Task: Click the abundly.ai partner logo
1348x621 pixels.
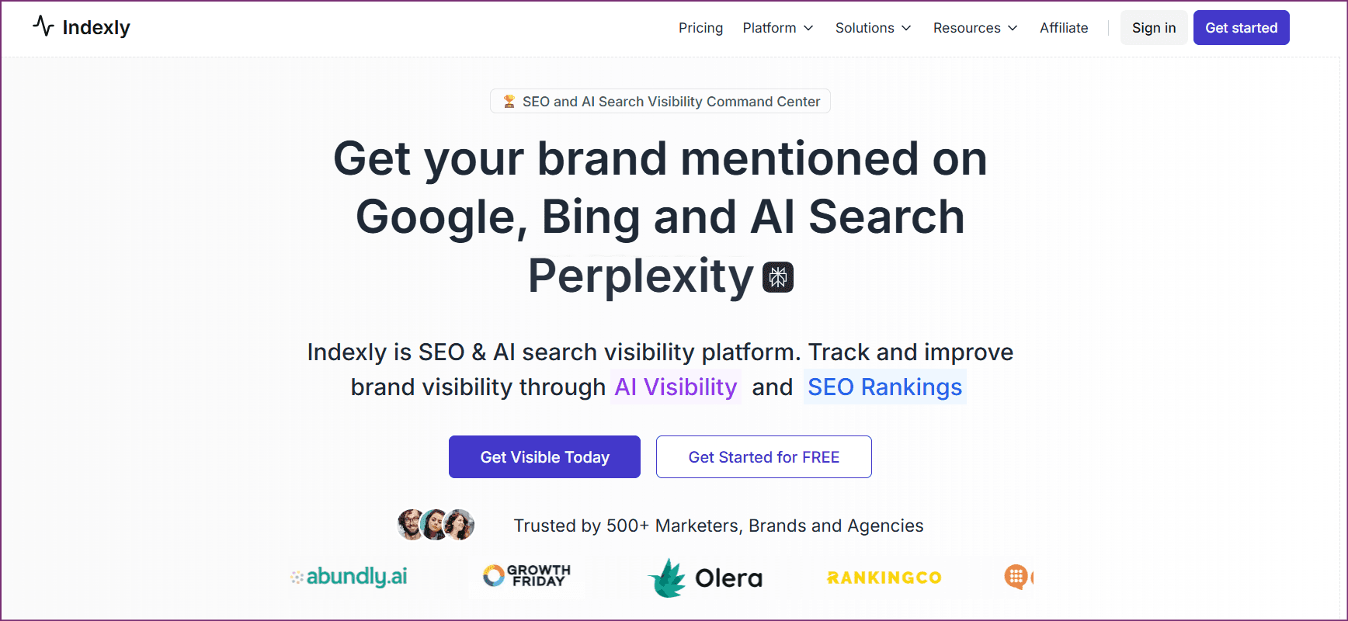Action: (x=349, y=577)
